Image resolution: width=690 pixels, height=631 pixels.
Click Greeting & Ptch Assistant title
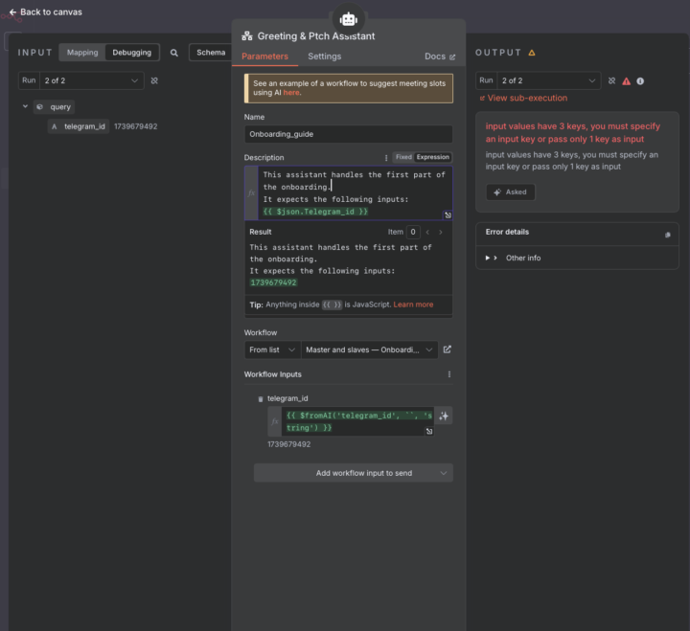click(316, 36)
